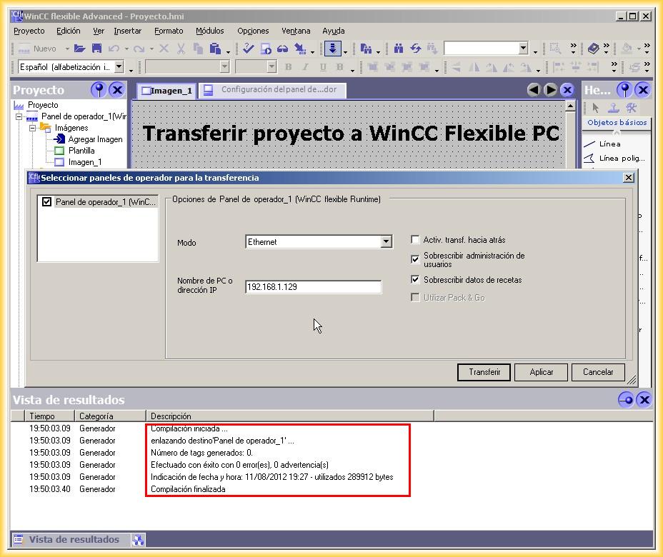Open the Español language dropdown
This screenshot has width=663, height=557.
pos(119,67)
